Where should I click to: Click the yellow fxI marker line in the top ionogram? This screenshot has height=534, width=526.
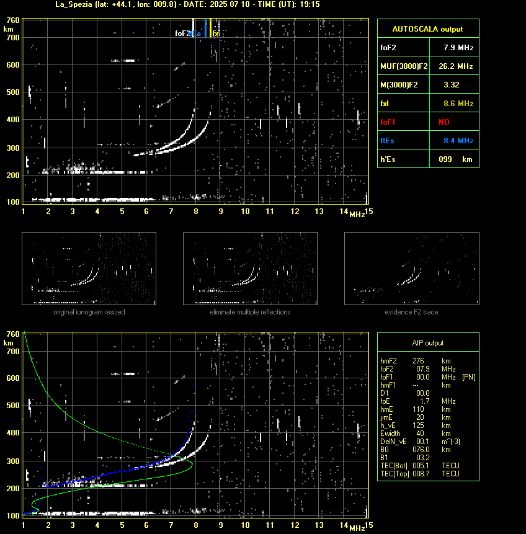tap(210, 27)
